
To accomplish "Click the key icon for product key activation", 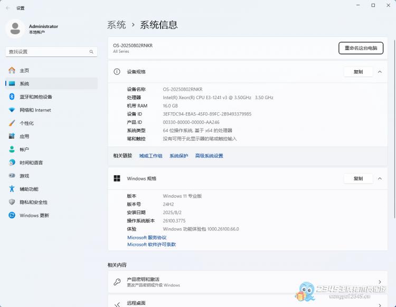I will click(117, 282).
